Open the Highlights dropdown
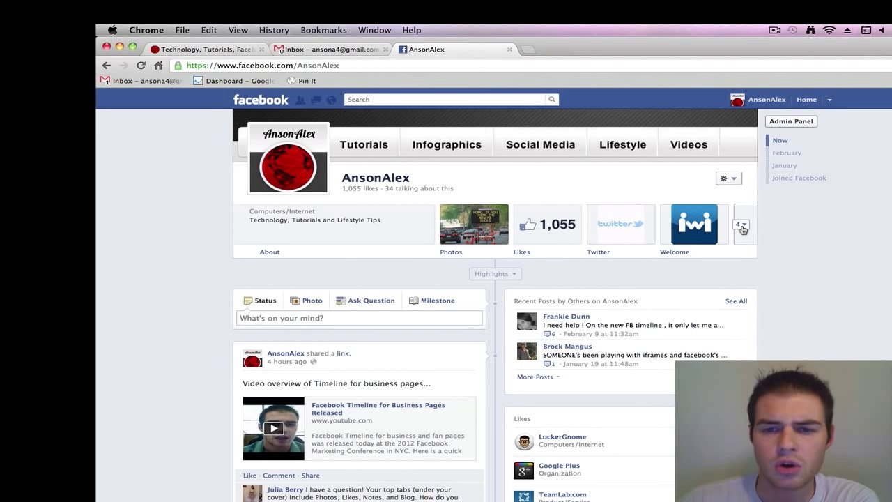The width and height of the screenshot is (892, 502). (495, 274)
